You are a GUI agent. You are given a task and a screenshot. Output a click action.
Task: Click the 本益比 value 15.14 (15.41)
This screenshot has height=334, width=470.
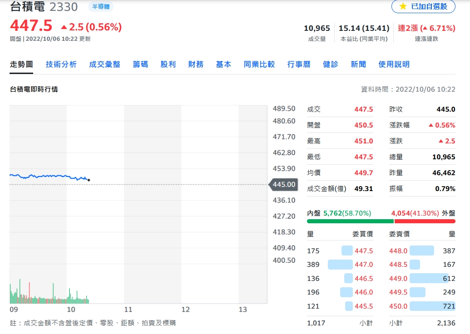click(x=364, y=28)
